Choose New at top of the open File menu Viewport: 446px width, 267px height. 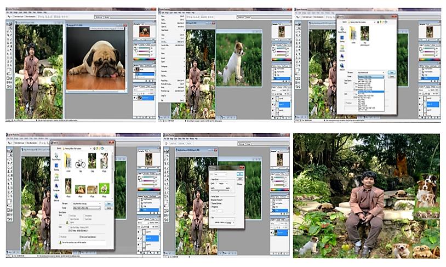pyautogui.click(x=173, y=16)
